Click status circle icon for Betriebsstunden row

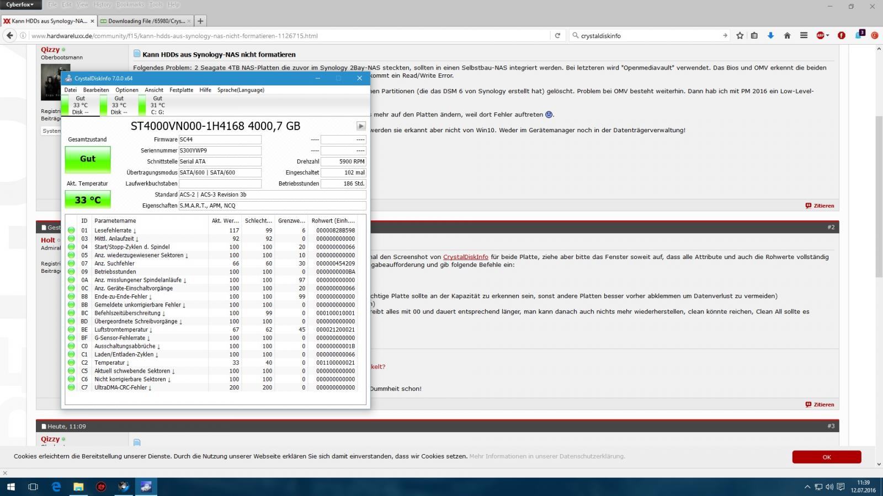71,272
